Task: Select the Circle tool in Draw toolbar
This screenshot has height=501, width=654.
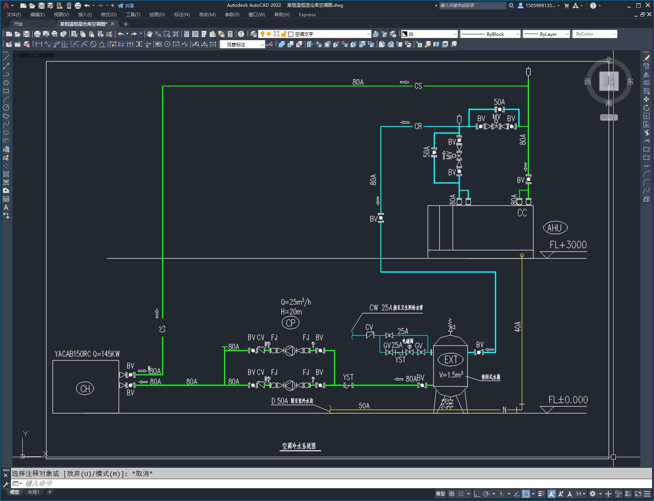Action: point(6,108)
